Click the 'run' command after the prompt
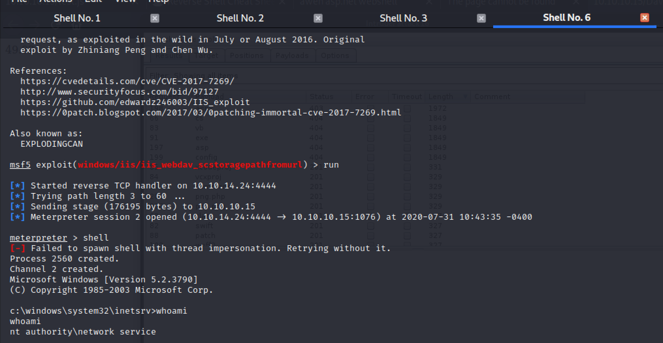The width and height of the screenshot is (663, 343). pyautogui.click(x=331, y=165)
